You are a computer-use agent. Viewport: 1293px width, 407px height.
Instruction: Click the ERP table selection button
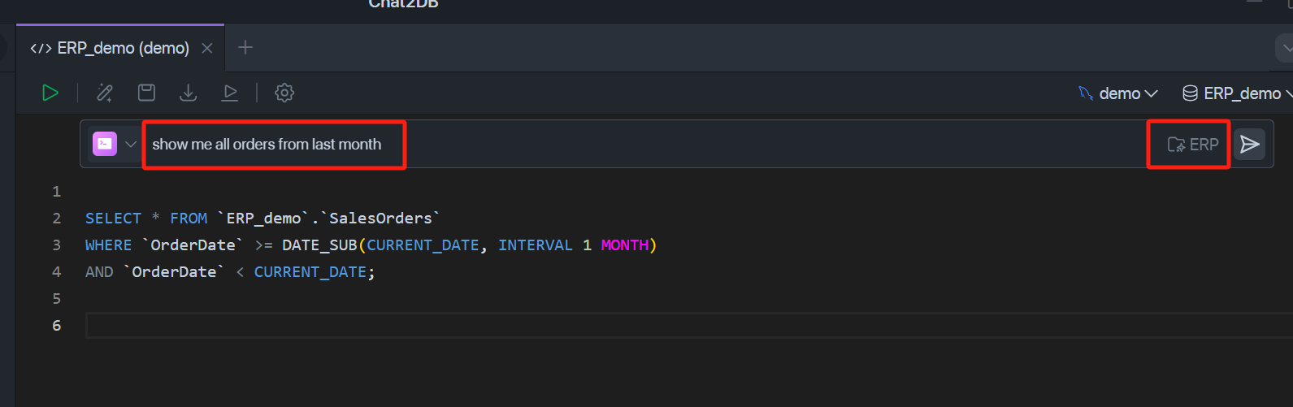pos(1192,145)
